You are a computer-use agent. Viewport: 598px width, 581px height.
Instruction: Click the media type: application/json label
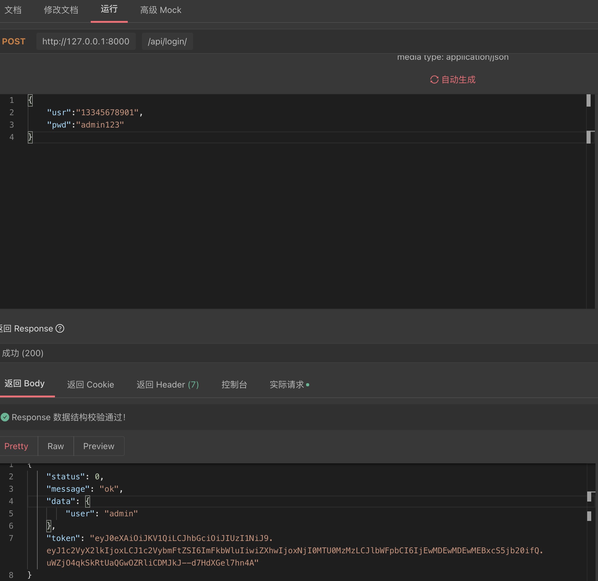click(x=453, y=57)
